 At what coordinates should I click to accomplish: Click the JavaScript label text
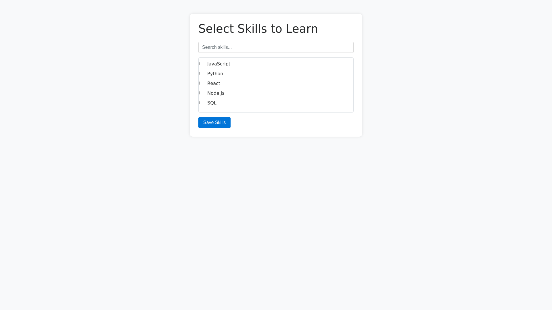218,64
